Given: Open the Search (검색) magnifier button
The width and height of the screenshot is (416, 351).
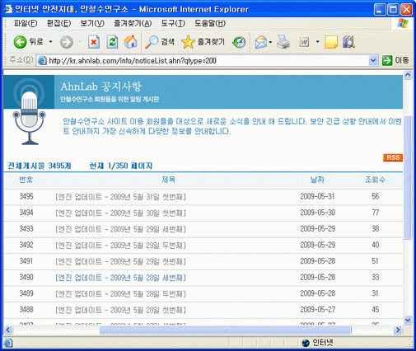Looking at the screenshot, I should pos(160,42).
